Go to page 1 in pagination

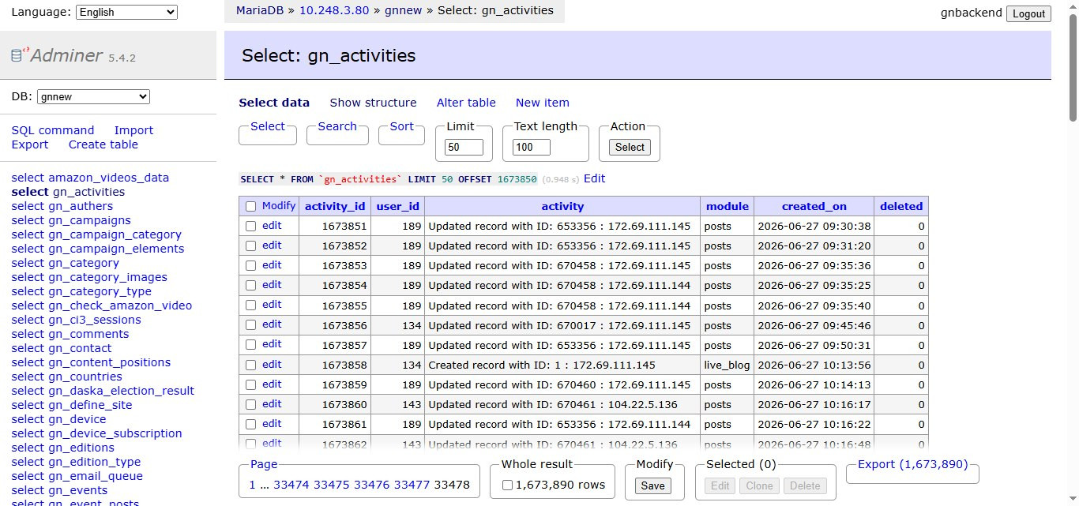click(252, 485)
